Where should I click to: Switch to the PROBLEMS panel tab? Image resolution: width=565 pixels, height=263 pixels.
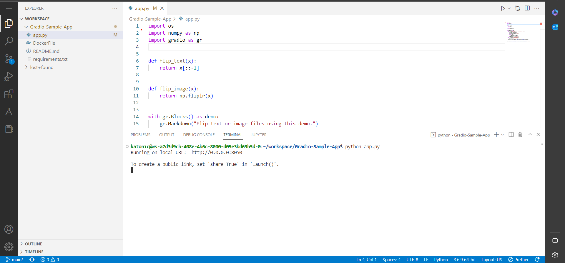[140, 135]
